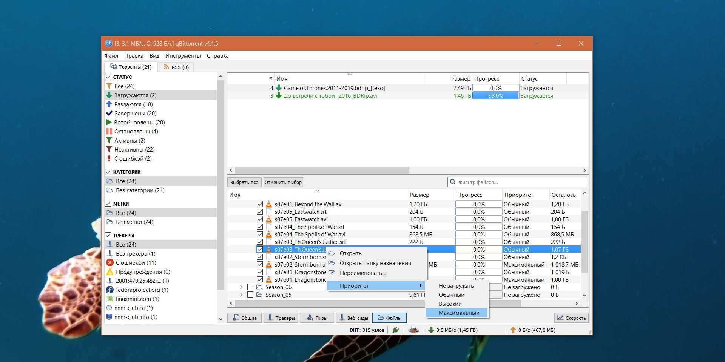Open the Приоритет submenu arrow
This screenshot has height=362, width=725.
(420, 285)
